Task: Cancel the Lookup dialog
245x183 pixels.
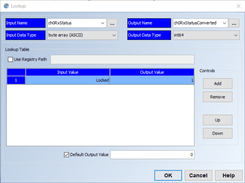Action: point(199,175)
